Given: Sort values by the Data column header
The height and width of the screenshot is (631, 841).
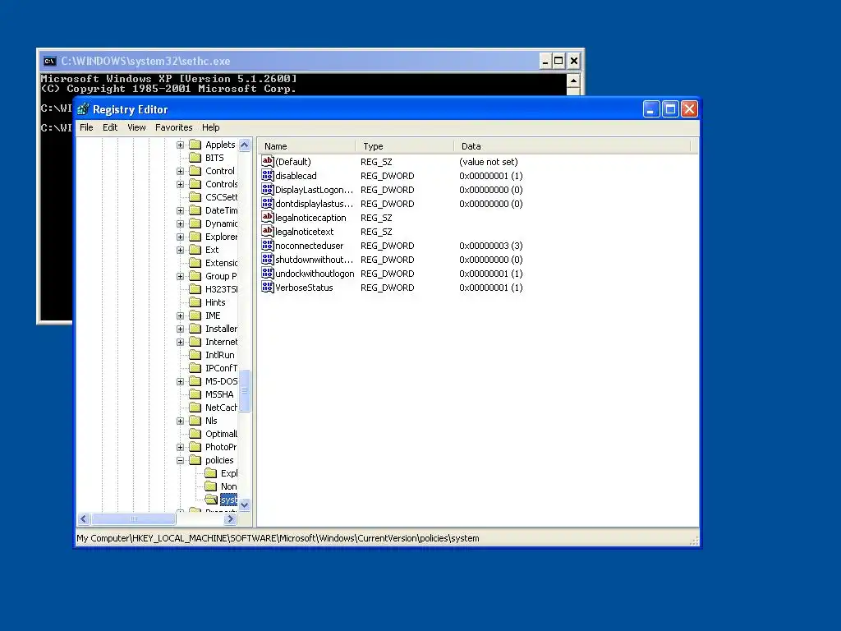Looking at the screenshot, I should (572, 146).
